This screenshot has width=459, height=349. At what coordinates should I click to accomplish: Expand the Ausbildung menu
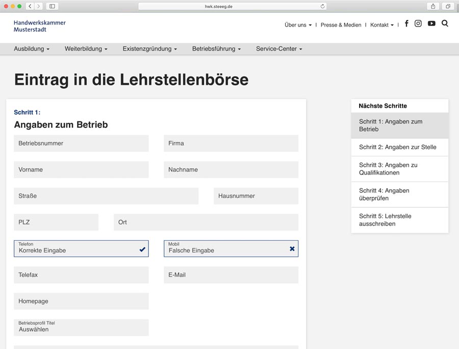click(x=32, y=49)
